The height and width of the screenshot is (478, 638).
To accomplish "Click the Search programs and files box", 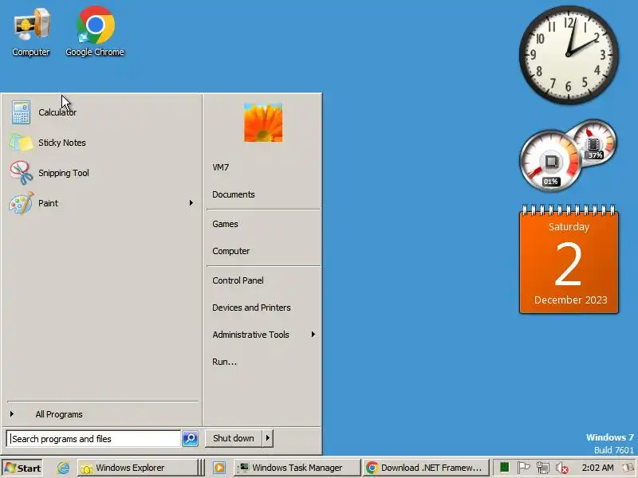I will (x=93, y=439).
